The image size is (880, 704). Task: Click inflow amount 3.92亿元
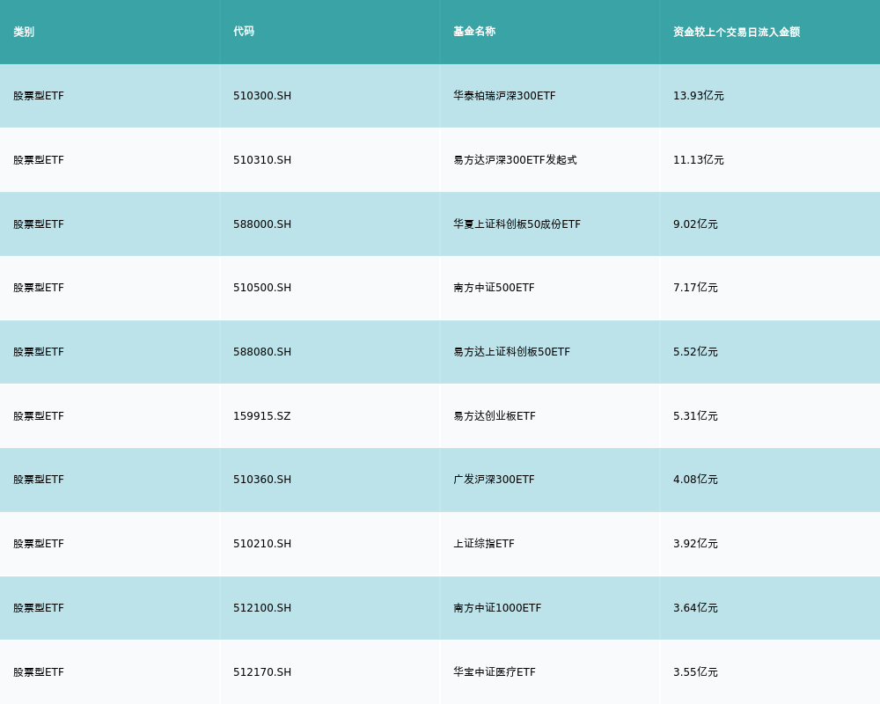[x=695, y=544]
